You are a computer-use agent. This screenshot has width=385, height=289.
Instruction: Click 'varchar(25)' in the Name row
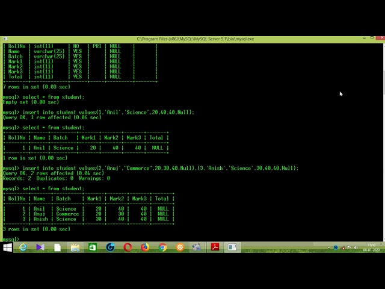(x=49, y=51)
